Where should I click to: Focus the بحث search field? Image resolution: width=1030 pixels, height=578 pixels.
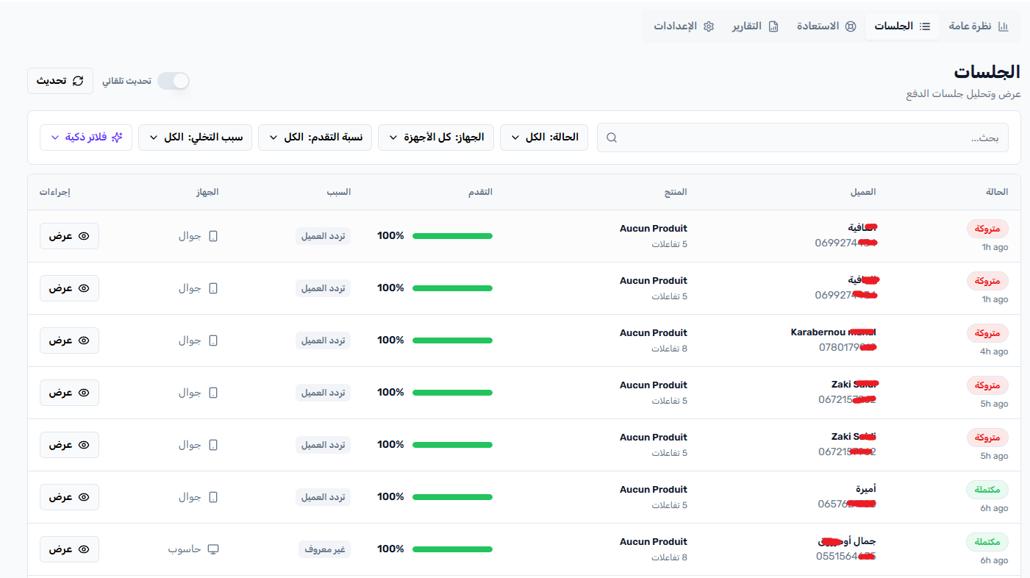coord(803,138)
